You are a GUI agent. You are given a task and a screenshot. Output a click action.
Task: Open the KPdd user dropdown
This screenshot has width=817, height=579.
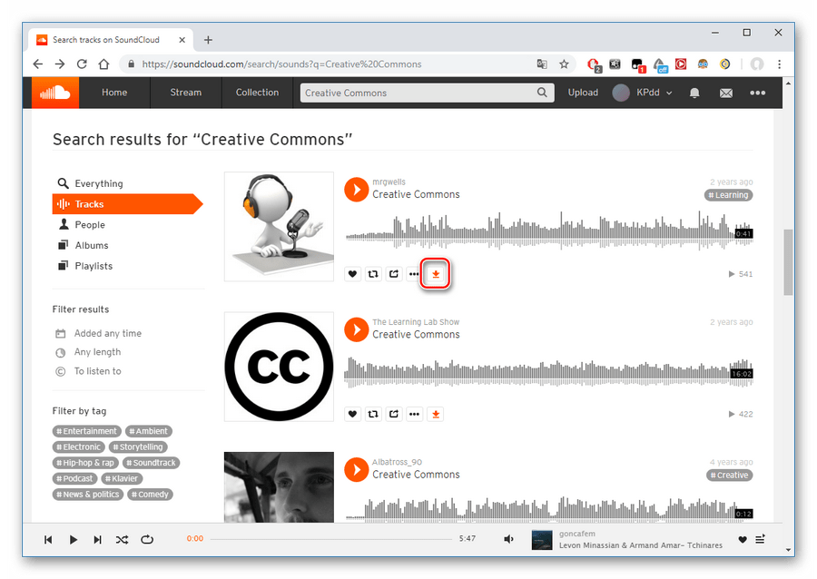coord(643,93)
